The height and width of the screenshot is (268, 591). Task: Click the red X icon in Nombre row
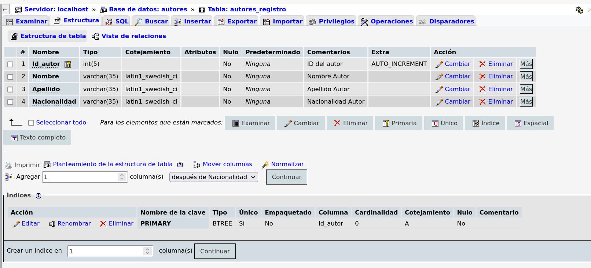point(482,77)
